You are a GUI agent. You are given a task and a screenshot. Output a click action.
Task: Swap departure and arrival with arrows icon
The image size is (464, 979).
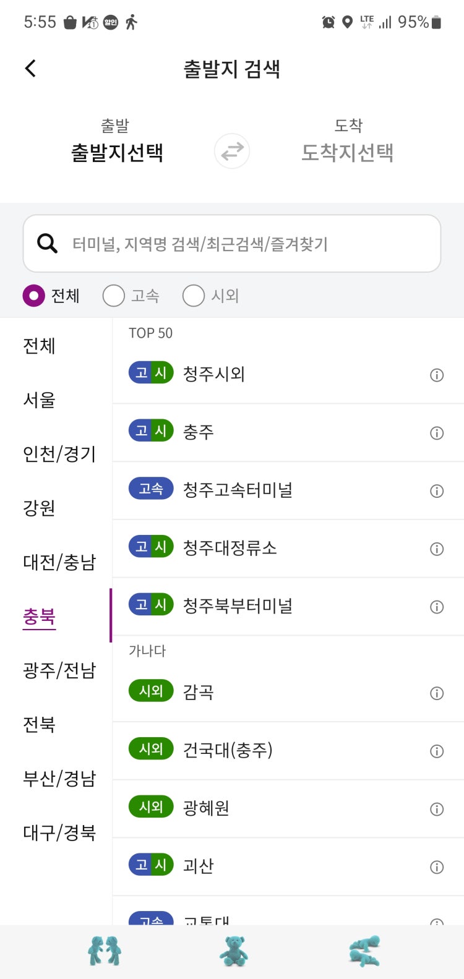point(232,151)
